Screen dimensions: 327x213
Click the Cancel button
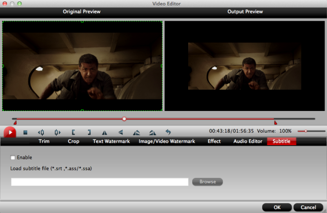pyautogui.click(x=308, y=207)
